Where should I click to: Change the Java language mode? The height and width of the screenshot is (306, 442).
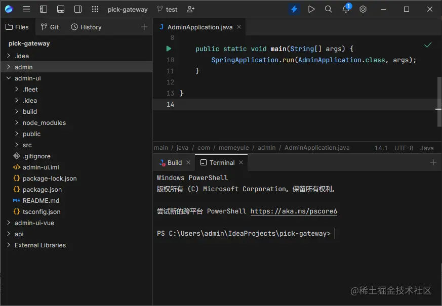coord(427,148)
